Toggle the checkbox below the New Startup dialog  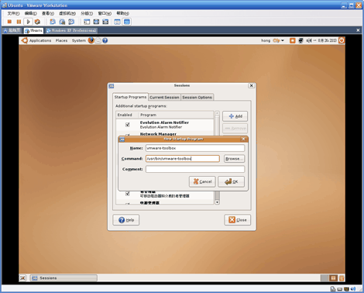point(128,194)
